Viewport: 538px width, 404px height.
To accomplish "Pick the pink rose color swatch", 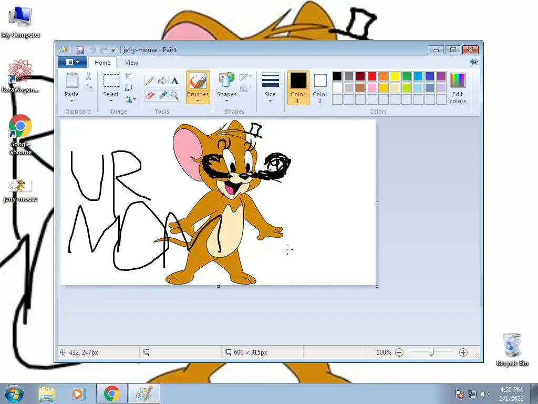I will [372, 88].
